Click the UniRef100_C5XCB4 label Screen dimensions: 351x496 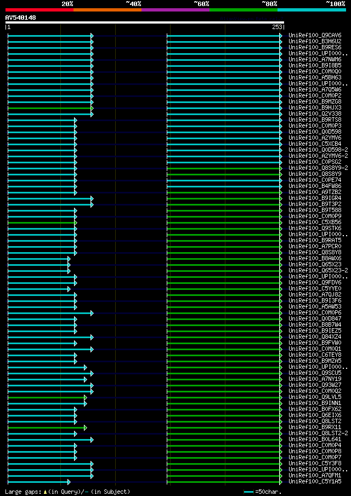[x=315, y=144]
